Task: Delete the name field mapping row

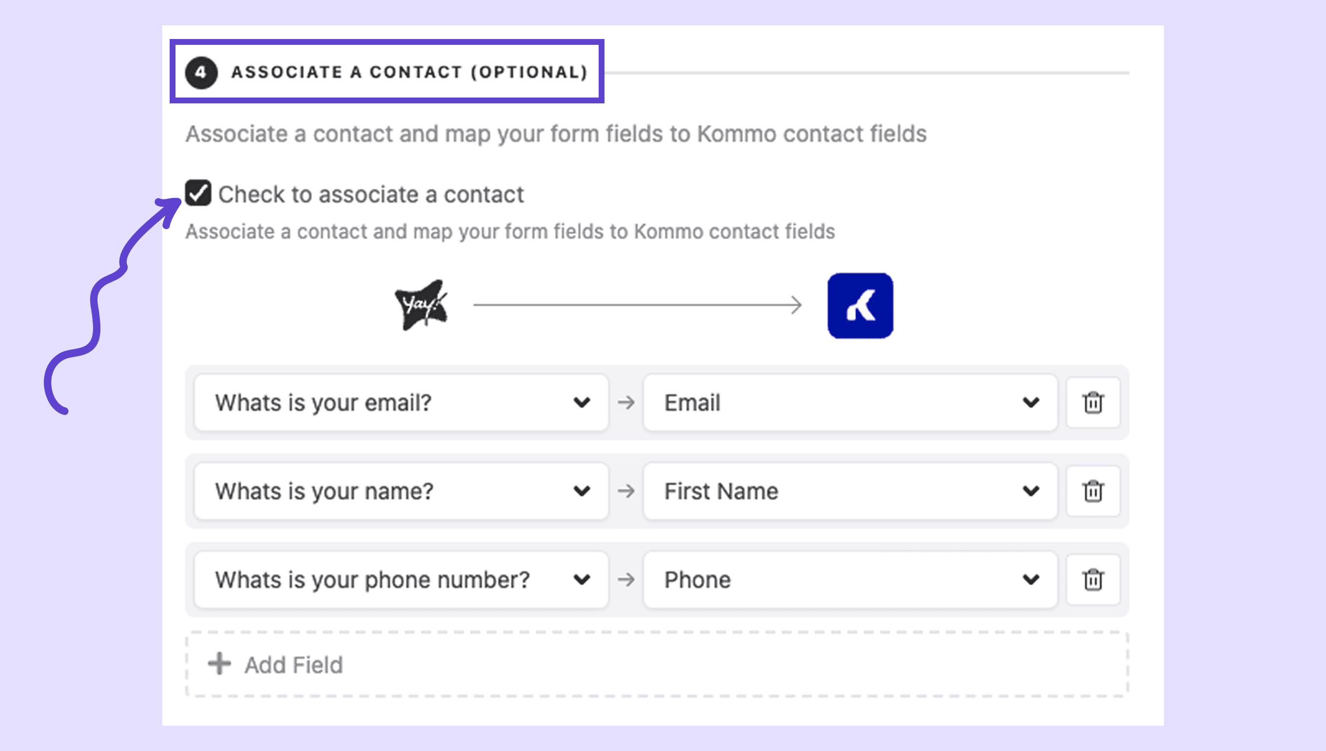Action: (x=1093, y=491)
